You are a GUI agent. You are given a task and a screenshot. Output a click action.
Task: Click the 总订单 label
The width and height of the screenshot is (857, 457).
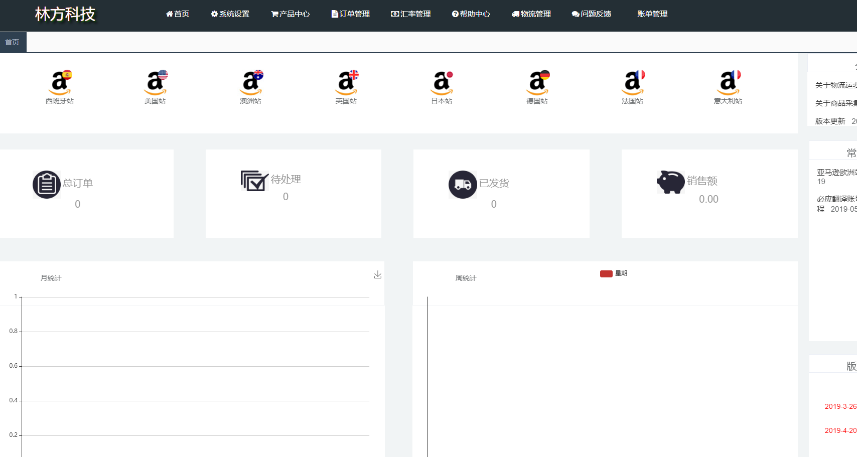point(78,183)
